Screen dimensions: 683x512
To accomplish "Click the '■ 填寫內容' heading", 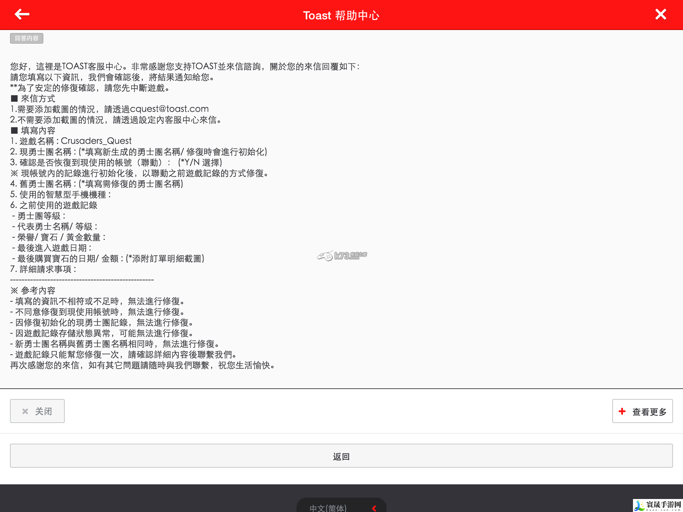I will pos(33,131).
